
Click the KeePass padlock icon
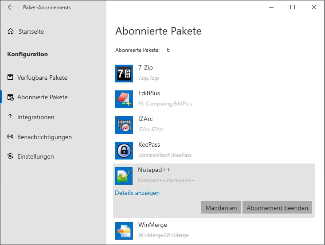[x=124, y=150]
